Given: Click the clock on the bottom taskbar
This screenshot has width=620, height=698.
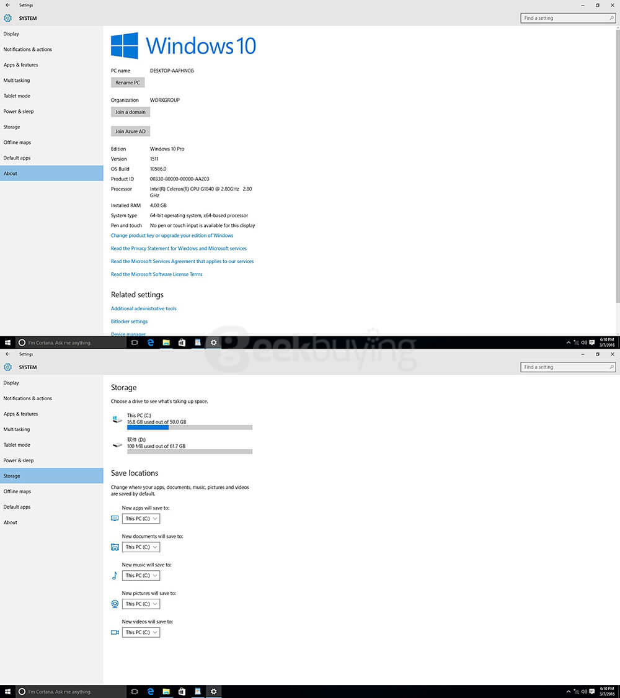Looking at the screenshot, I should tap(607, 691).
